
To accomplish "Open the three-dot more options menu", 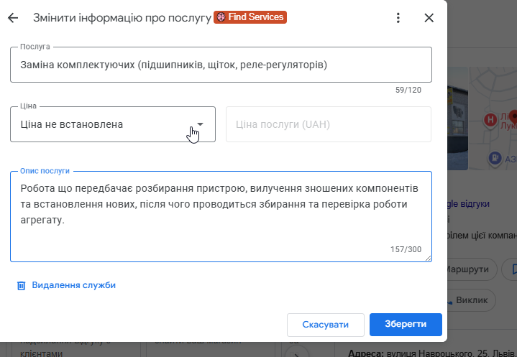I will click(398, 18).
